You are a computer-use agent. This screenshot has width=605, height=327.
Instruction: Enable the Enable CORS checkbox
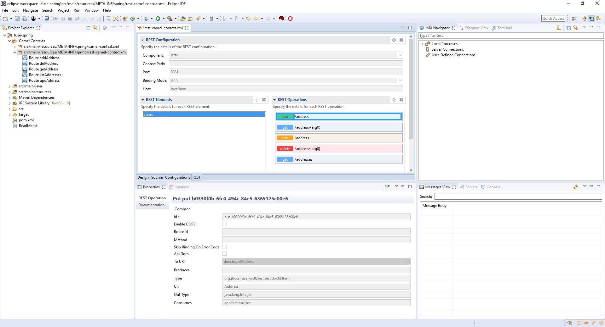point(224,224)
